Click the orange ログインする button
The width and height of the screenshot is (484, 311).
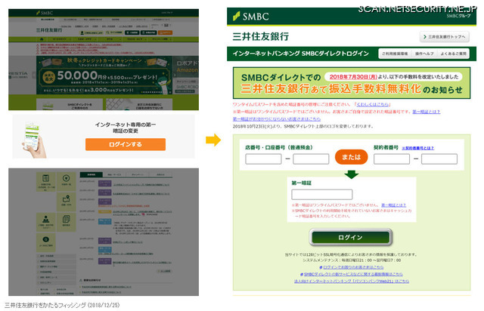coord(126,144)
